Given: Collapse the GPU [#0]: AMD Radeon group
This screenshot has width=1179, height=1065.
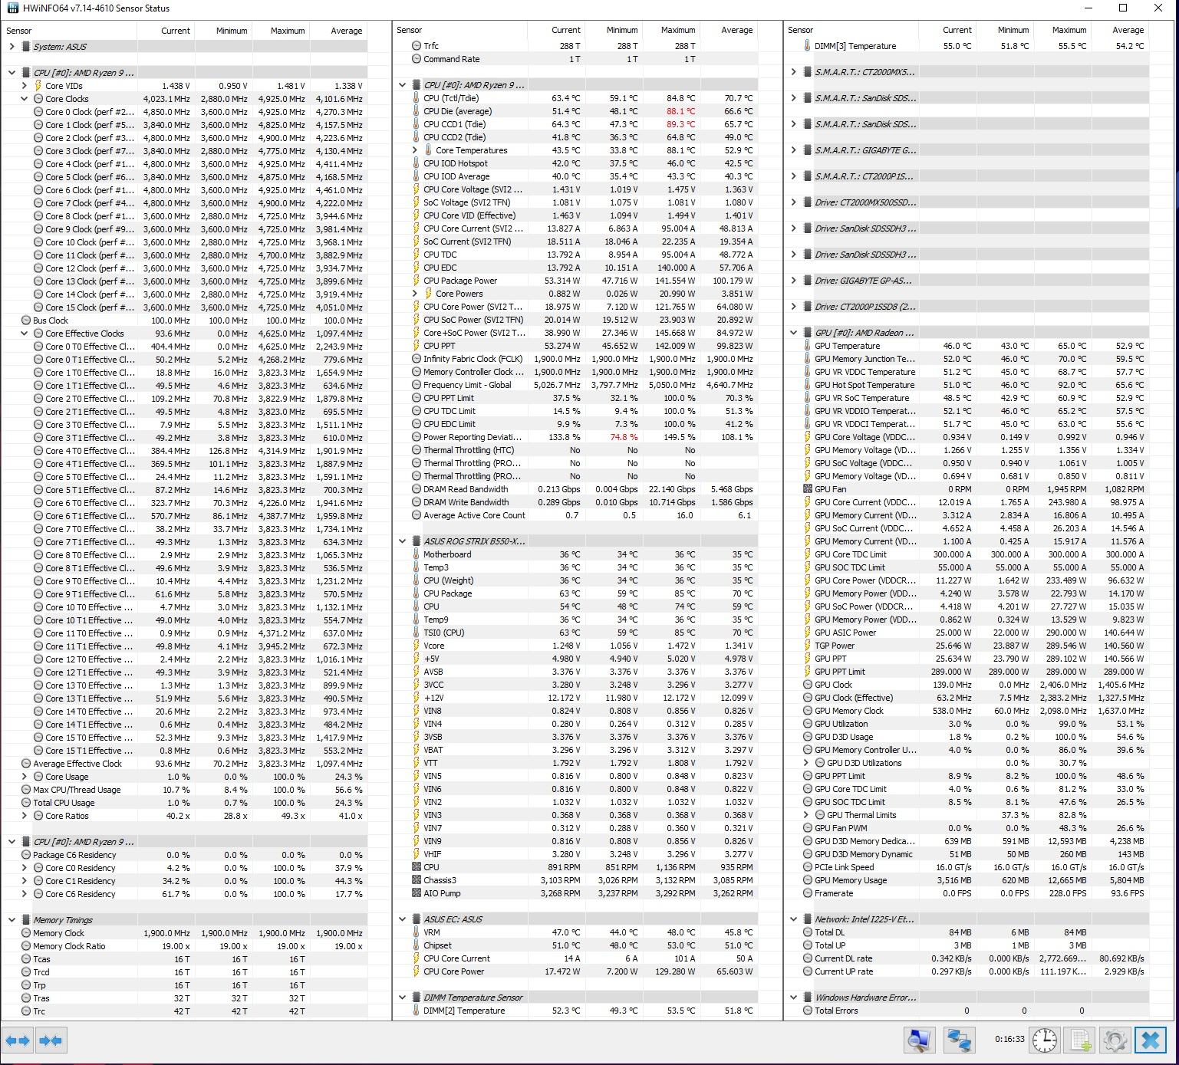Looking at the screenshot, I should tap(794, 333).
